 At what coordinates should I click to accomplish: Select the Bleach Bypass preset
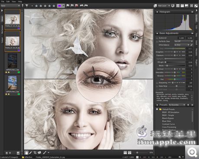[168, 118]
